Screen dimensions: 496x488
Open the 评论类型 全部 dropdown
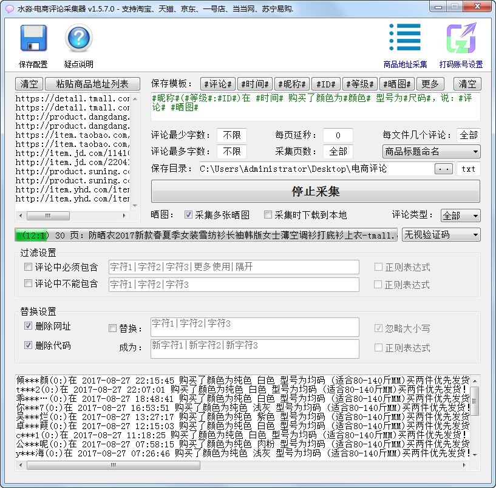[461, 215]
